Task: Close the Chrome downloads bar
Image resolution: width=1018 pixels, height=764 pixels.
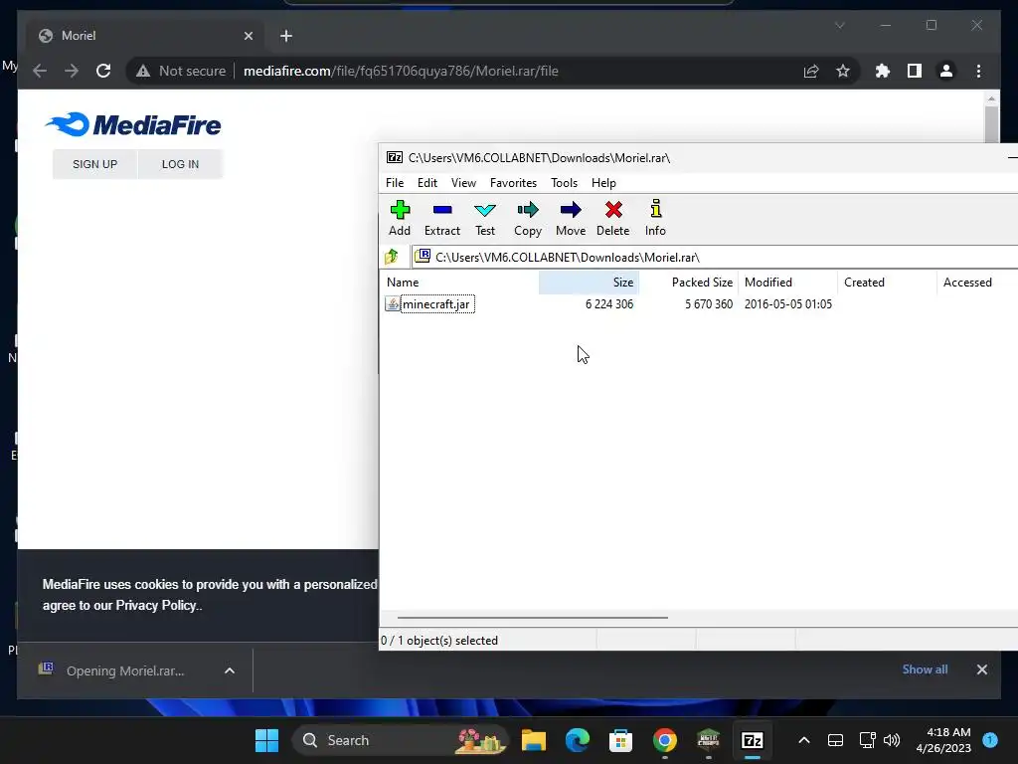Action: [x=981, y=669]
